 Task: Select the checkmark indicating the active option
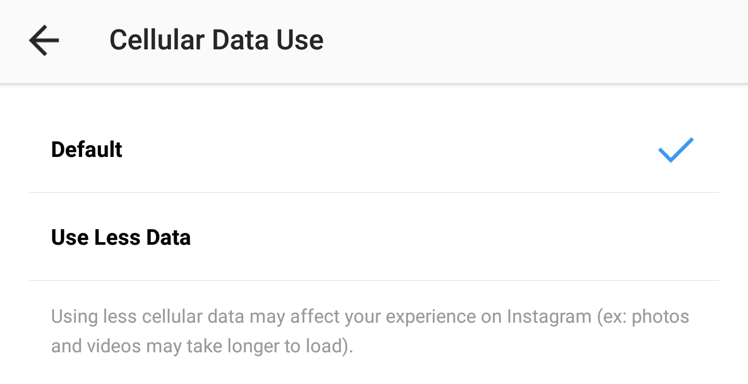coord(675,150)
